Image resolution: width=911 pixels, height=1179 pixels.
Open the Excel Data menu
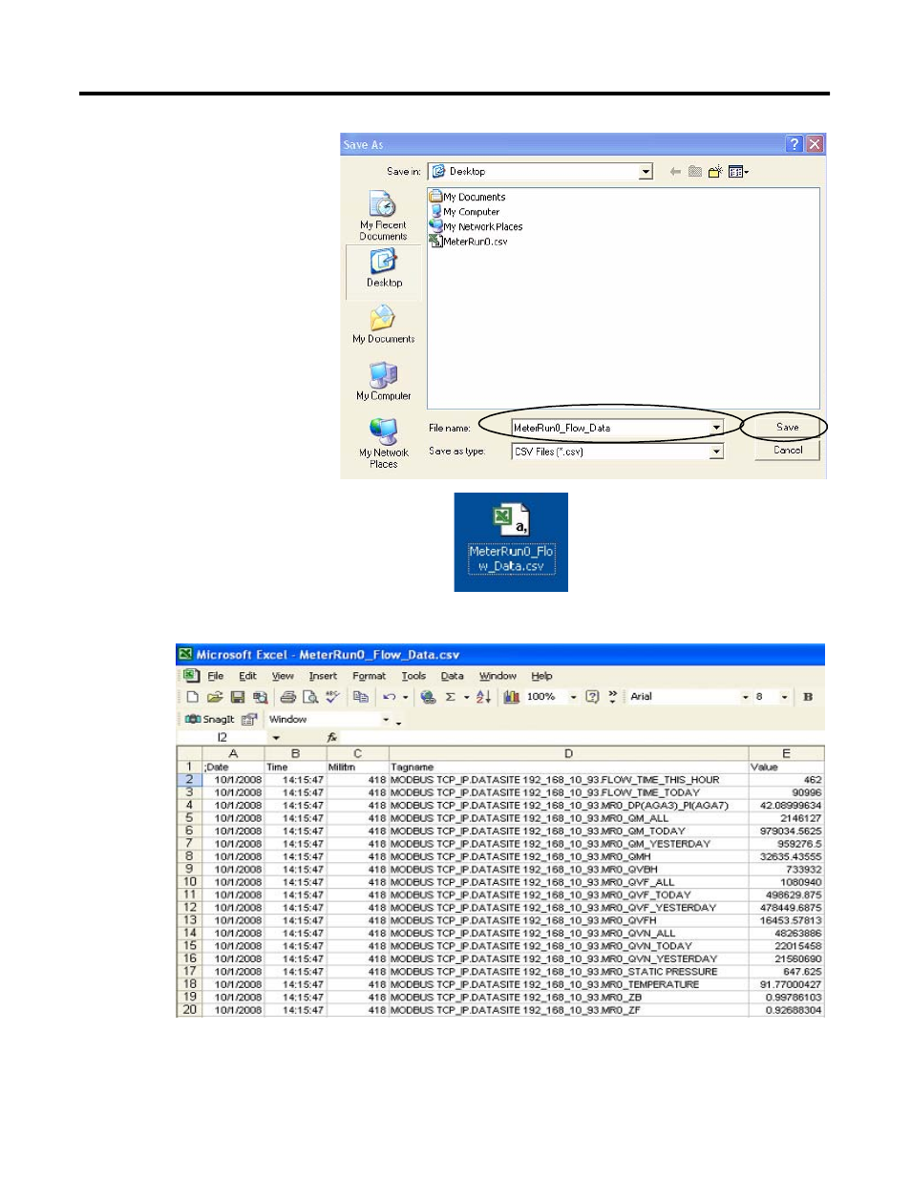tap(452, 676)
